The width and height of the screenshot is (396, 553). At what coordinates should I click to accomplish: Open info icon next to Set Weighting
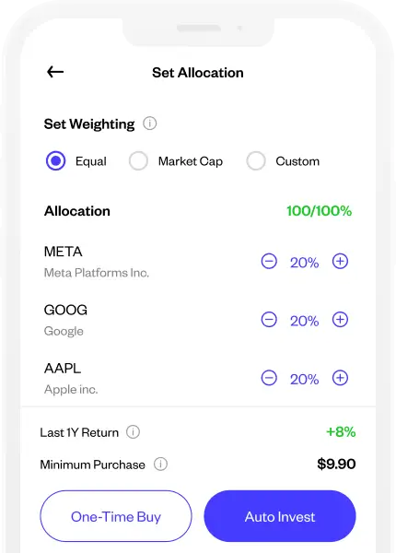point(150,124)
